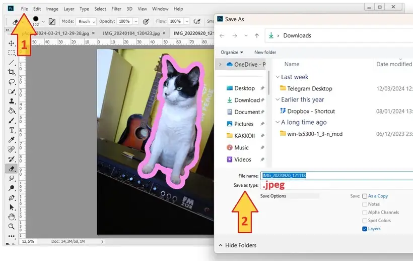Select the Paint Bucket tool
413x261 pixels.
(x=11, y=111)
